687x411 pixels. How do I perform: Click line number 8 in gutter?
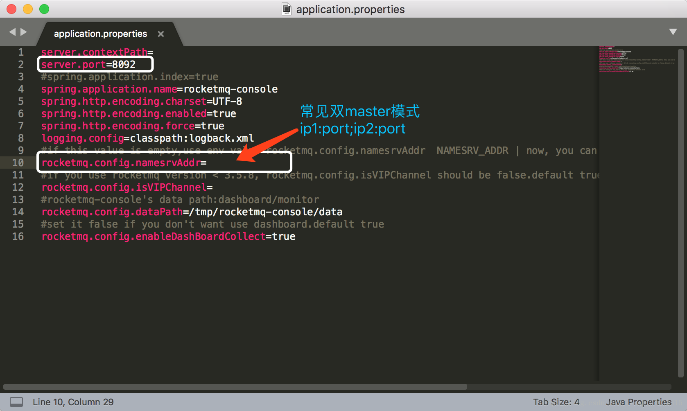coord(21,138)
